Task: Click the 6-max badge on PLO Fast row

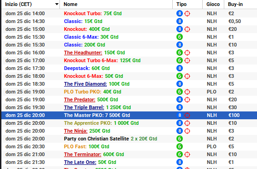Action: [180, 146]
